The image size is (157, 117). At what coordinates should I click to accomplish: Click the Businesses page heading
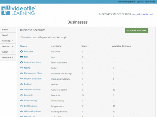78,22
